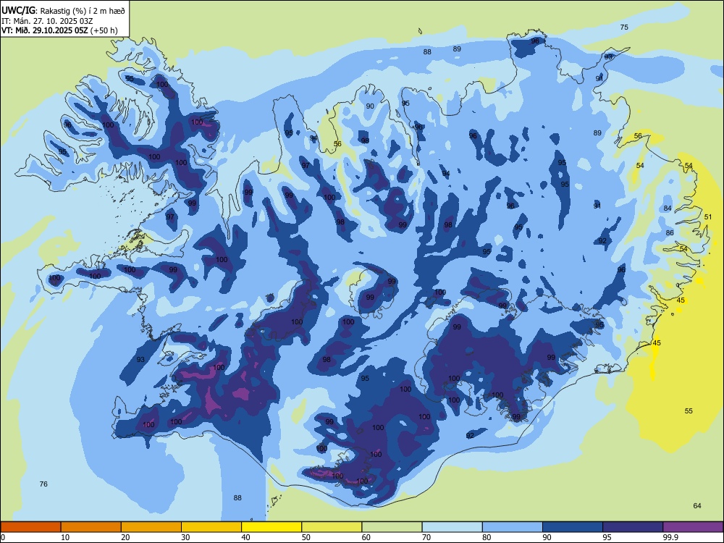Click the '0' legend scale label
The image size is (724, 543).
[x=3, y=537]
